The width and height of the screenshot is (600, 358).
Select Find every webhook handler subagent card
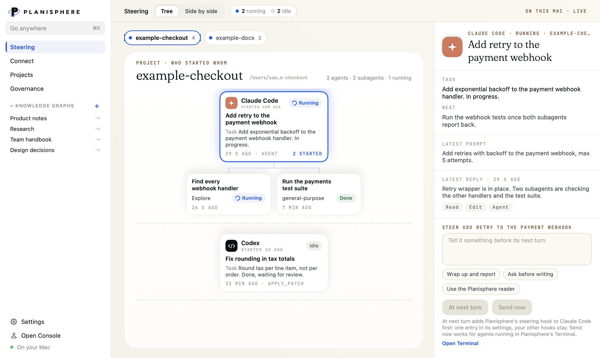[229, 194]
